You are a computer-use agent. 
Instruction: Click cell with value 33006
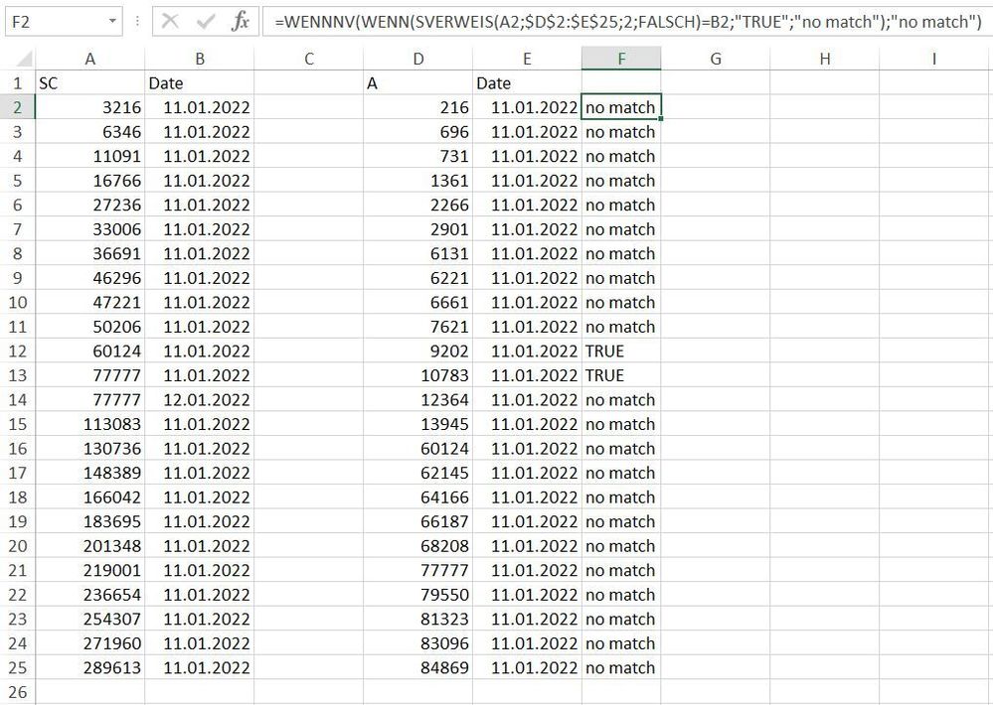click(89, 229)
